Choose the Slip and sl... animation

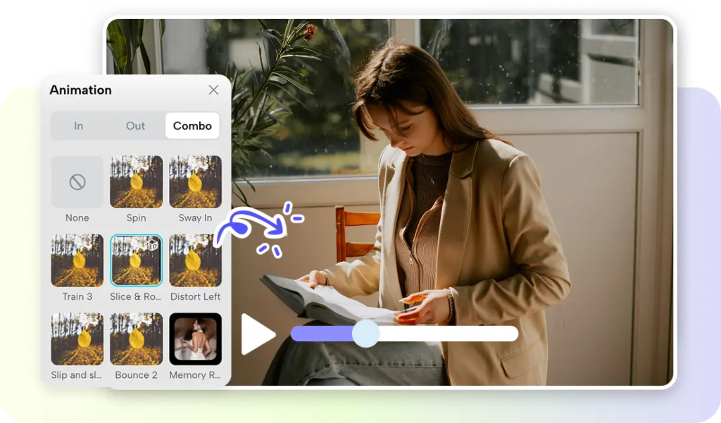77,339
